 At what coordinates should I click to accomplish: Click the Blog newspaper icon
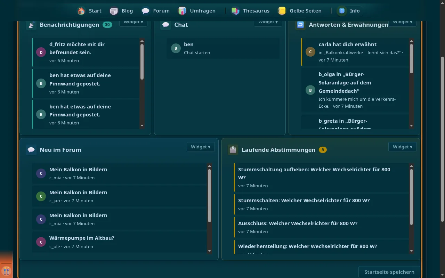pos(114,11)
